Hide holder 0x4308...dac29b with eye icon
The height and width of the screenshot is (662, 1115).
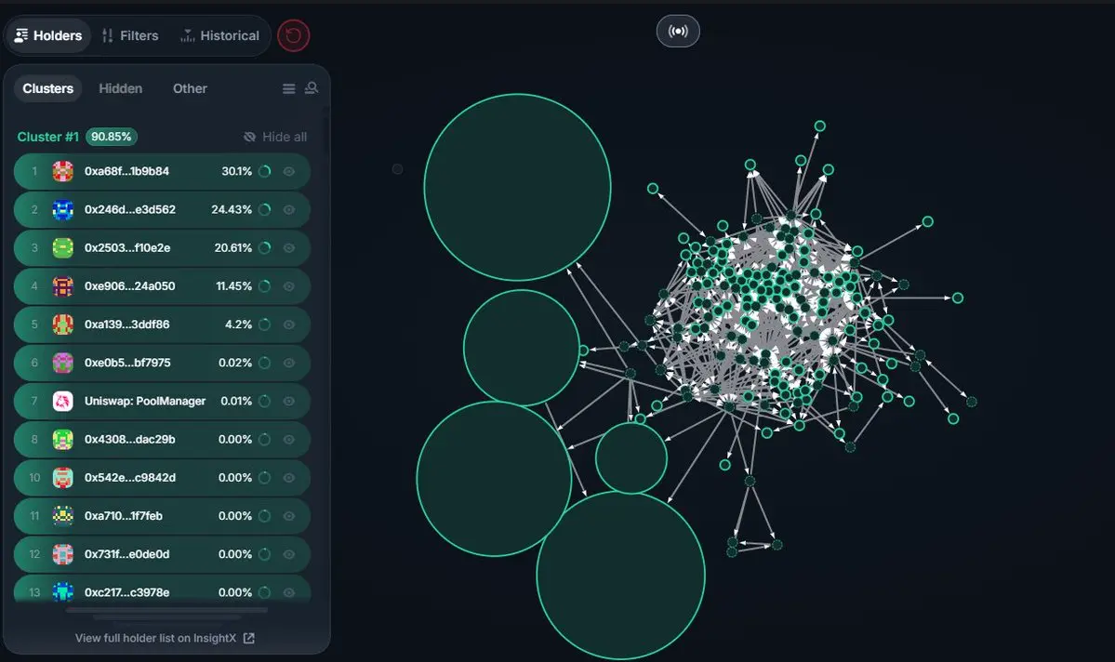click(288, 440)
